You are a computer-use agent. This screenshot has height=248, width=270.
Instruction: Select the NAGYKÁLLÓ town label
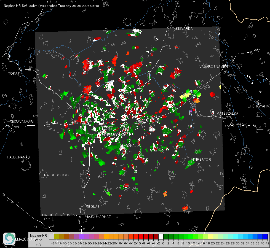(x=131, y=145)
